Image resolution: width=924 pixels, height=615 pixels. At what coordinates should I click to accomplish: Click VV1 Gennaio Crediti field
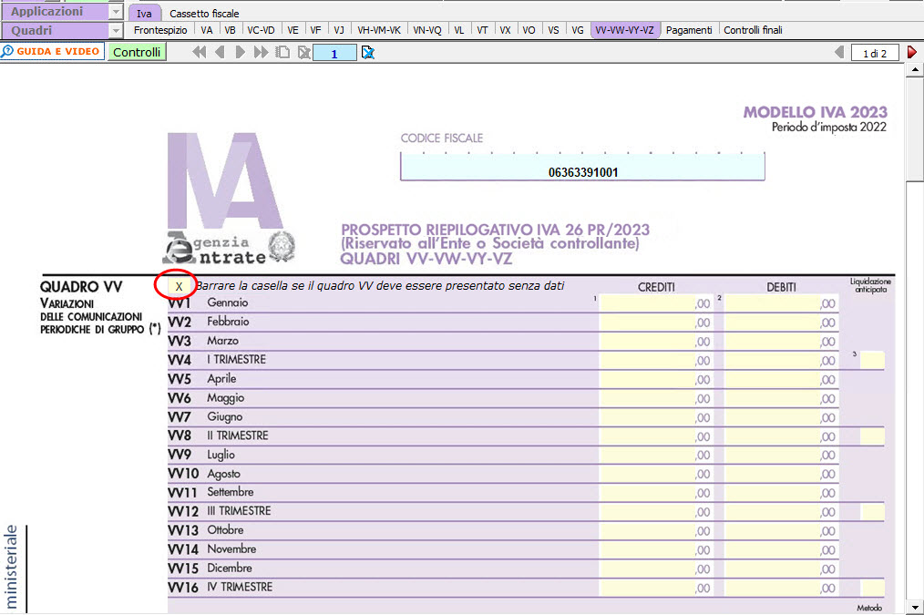tap(656, 303)
